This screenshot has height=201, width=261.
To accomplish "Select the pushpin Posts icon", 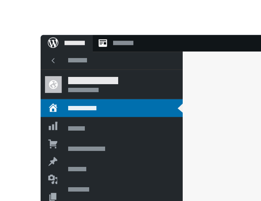I will point(53,161).
